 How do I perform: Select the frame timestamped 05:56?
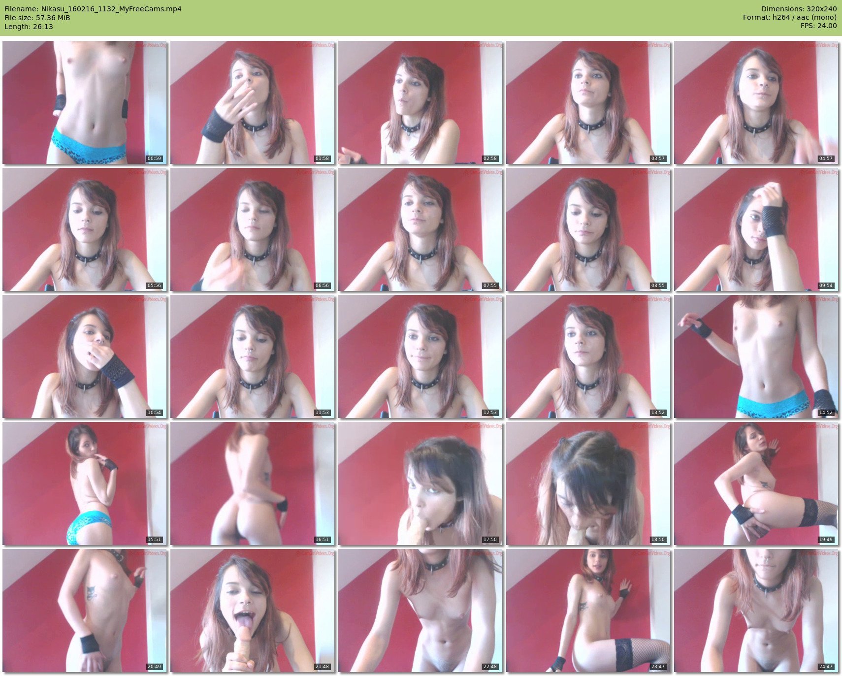(x=85, y=229)
